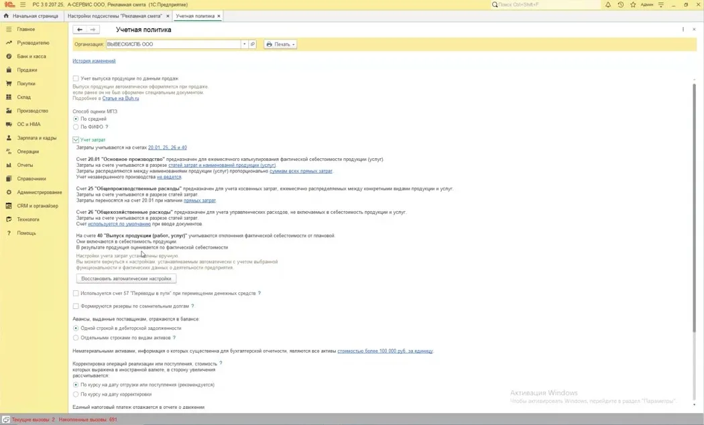Screen dimensions: 704x425
Task: Select По ФИФО valuation method
Action: point(76,127)
